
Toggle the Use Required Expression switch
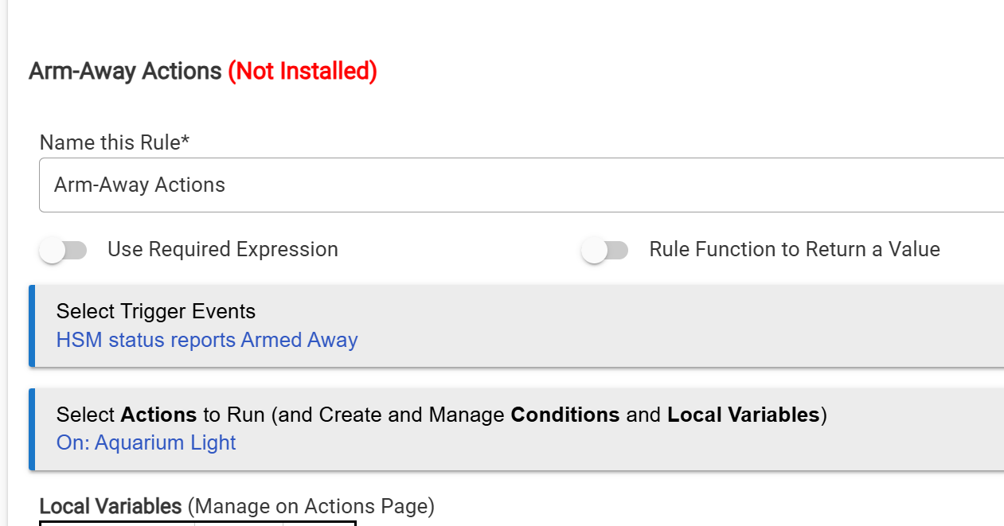[63, 251]
